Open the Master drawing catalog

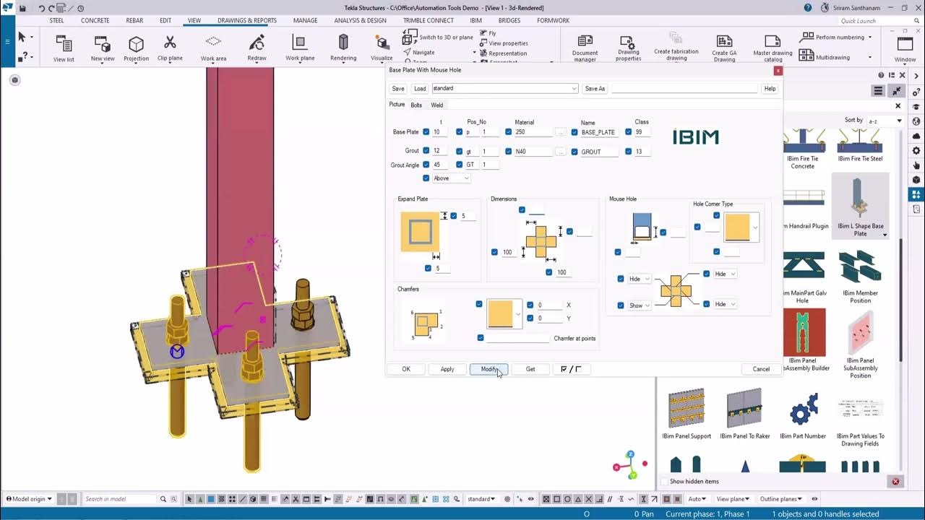[x=773, y=48]
